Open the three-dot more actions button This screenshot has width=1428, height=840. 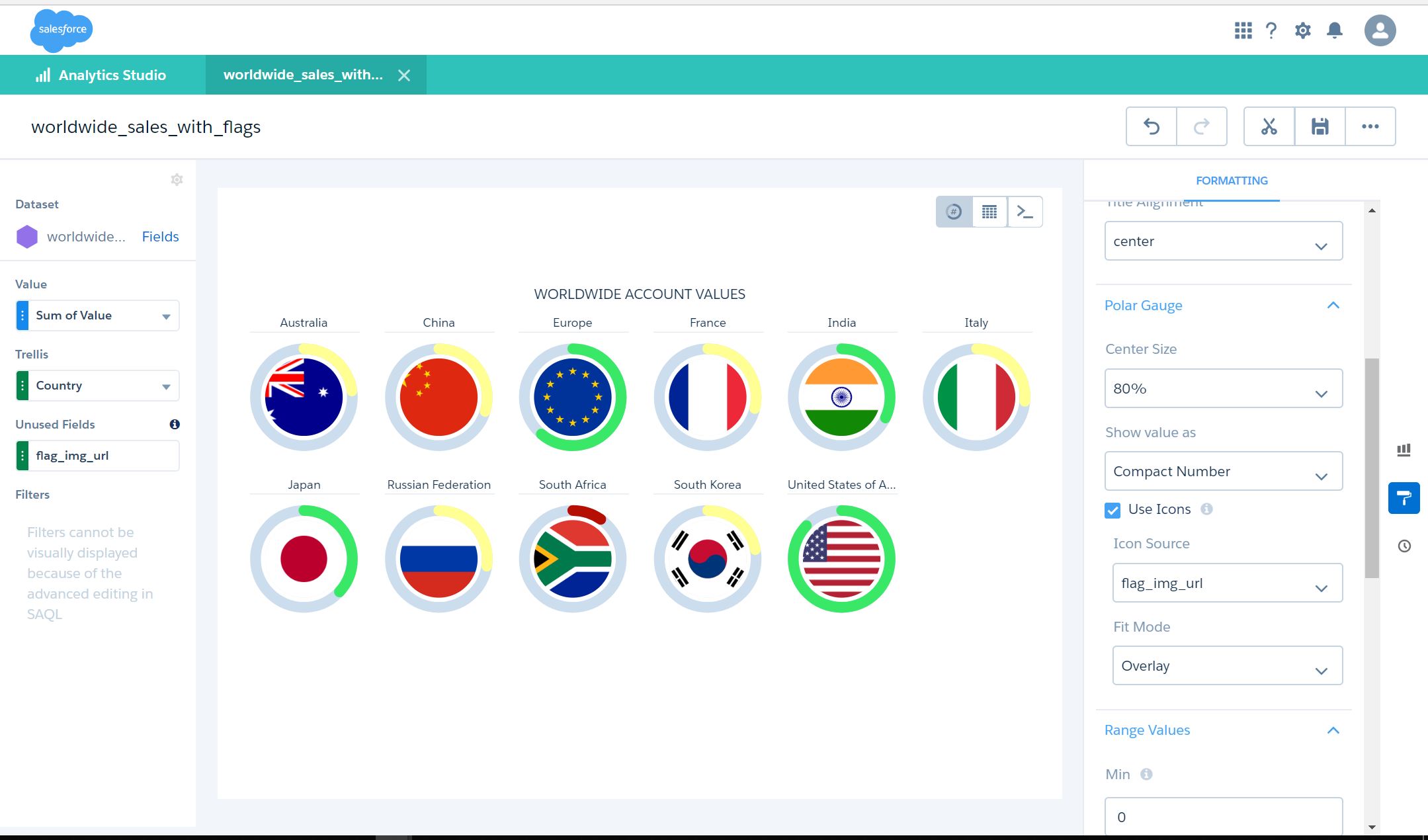click(1370, 126)
